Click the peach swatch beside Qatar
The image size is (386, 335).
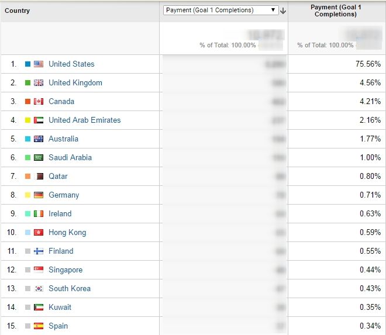(x=28, y=176)
